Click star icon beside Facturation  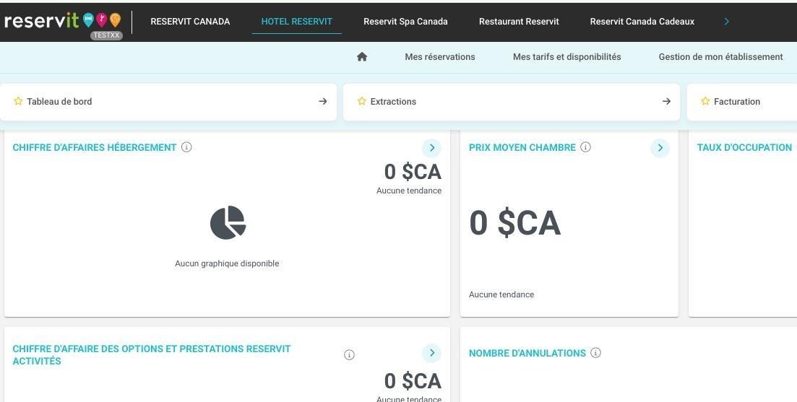(705, 101)
